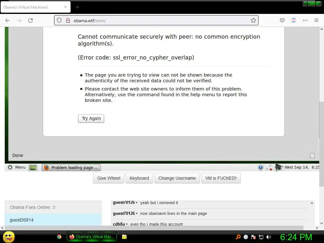Viewport: 324px width, 243px height.
Task: Open the flag with red X tray icon
Action: point(253,237)
